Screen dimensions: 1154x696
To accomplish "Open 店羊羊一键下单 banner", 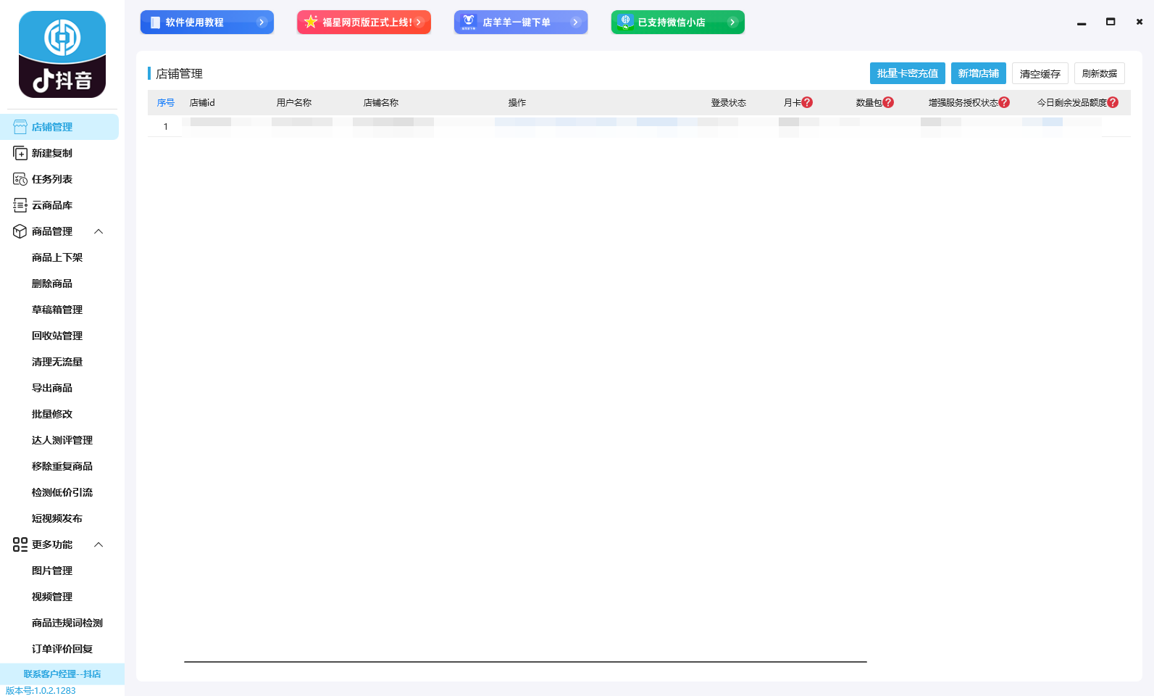I will click(x=521, y=22).
